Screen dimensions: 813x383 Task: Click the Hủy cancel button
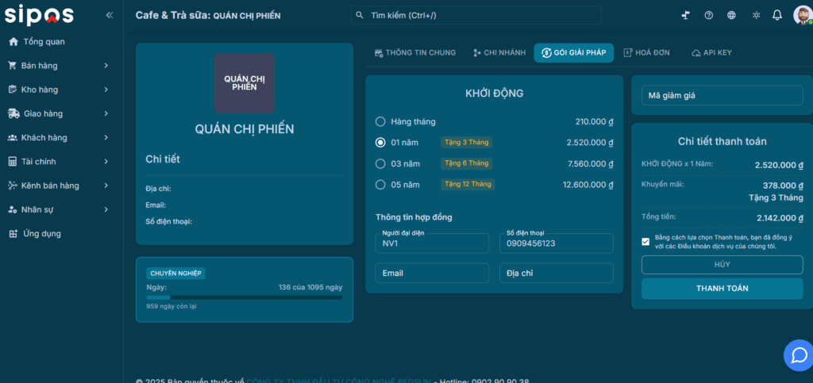pyautogui.click(x=722, y=265)
